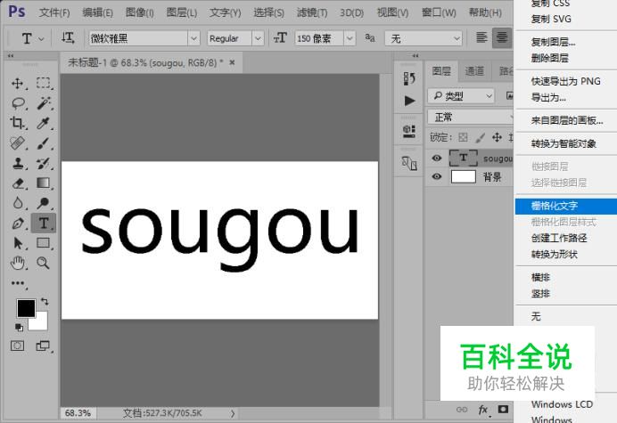Expand the Type tool preset picker

point(41,39)
